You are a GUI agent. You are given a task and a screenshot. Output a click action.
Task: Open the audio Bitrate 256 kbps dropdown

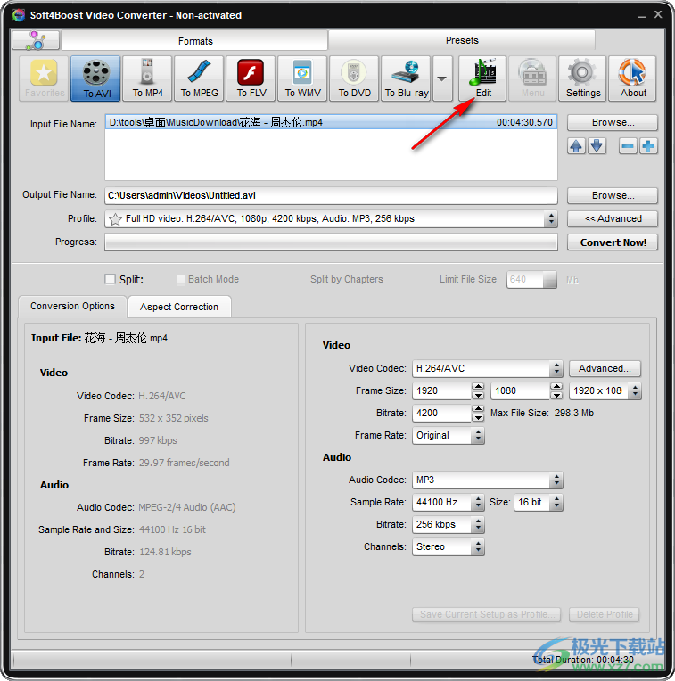click(478, 525)
